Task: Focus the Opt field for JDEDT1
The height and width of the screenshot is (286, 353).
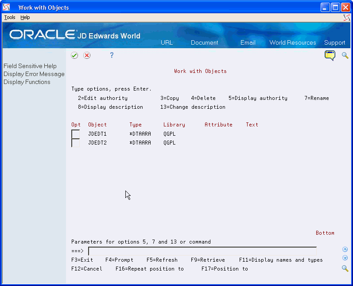Action: click(75, 134)
